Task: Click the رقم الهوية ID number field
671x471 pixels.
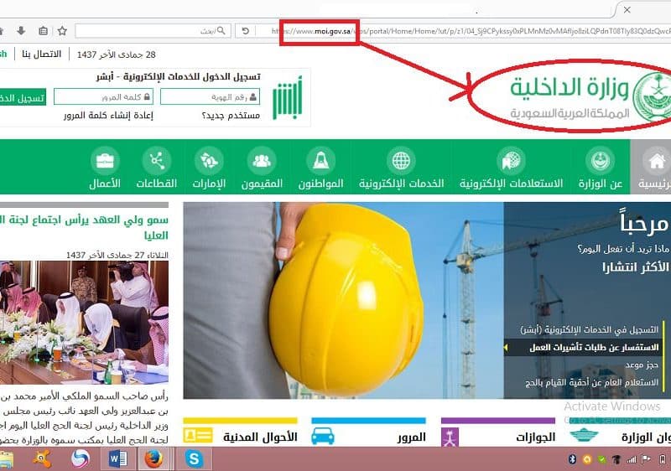Action: point(211,97)
